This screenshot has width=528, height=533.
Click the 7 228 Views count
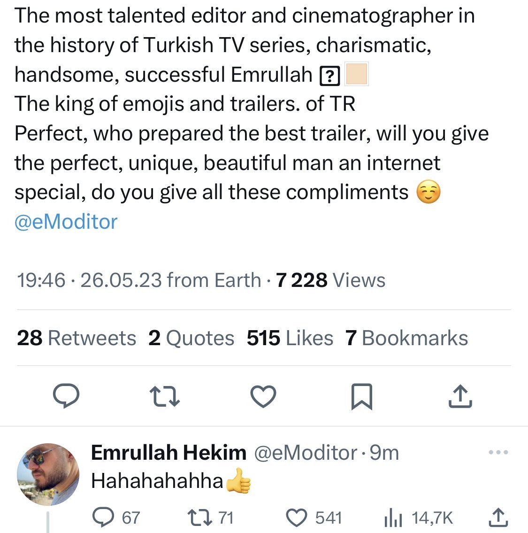click(x=330, y=280)
